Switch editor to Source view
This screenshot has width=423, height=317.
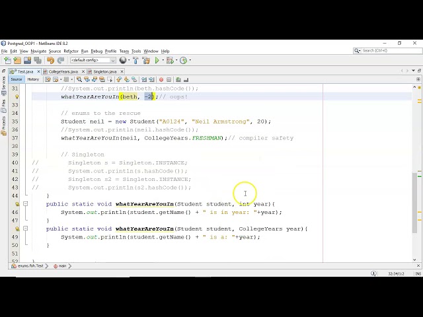[17, 79]
